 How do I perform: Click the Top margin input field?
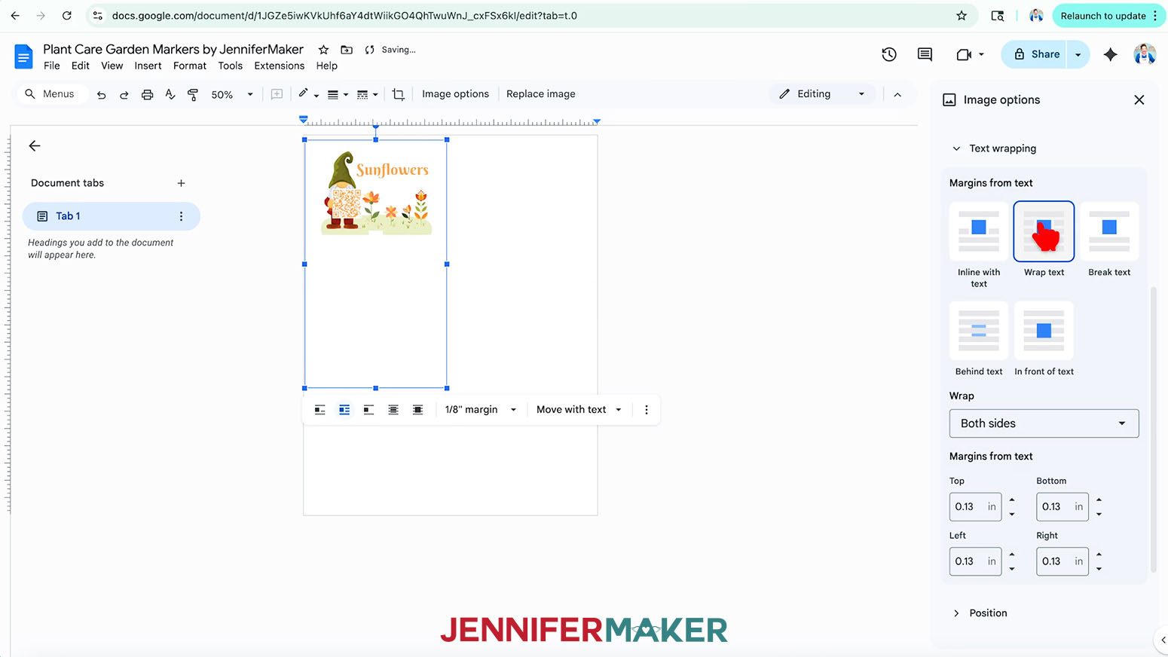(x=975, y=507)
